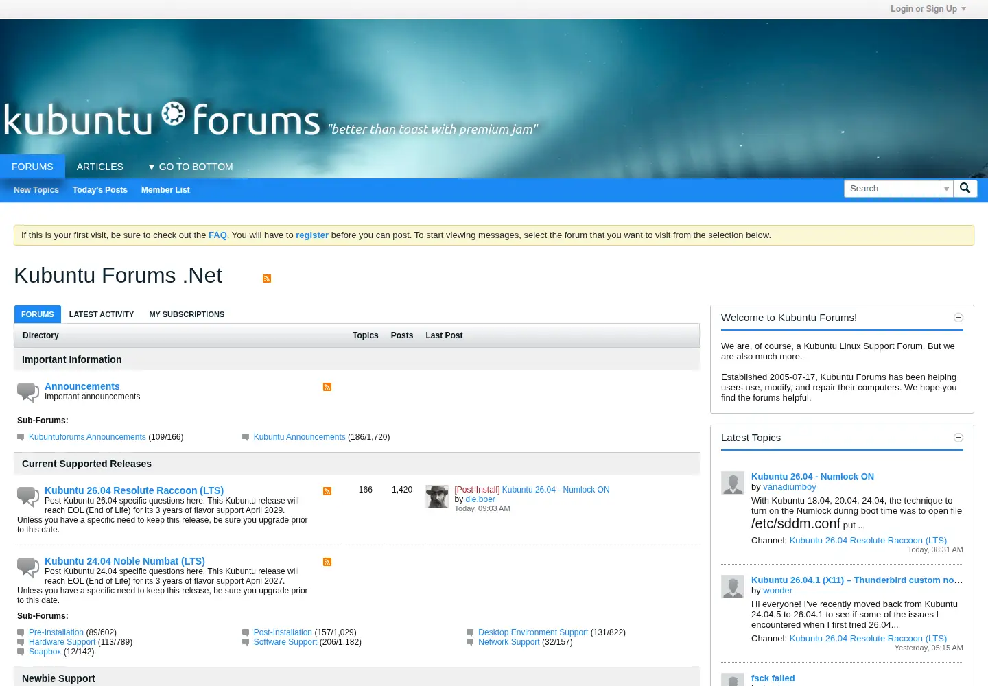This screenshot has width=988, height=686.
Task: Click the FAQ link in the notice
Action: point(217,235)
